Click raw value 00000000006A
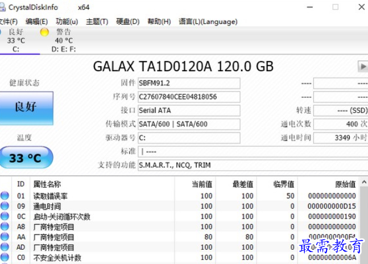 click(332, 258)
